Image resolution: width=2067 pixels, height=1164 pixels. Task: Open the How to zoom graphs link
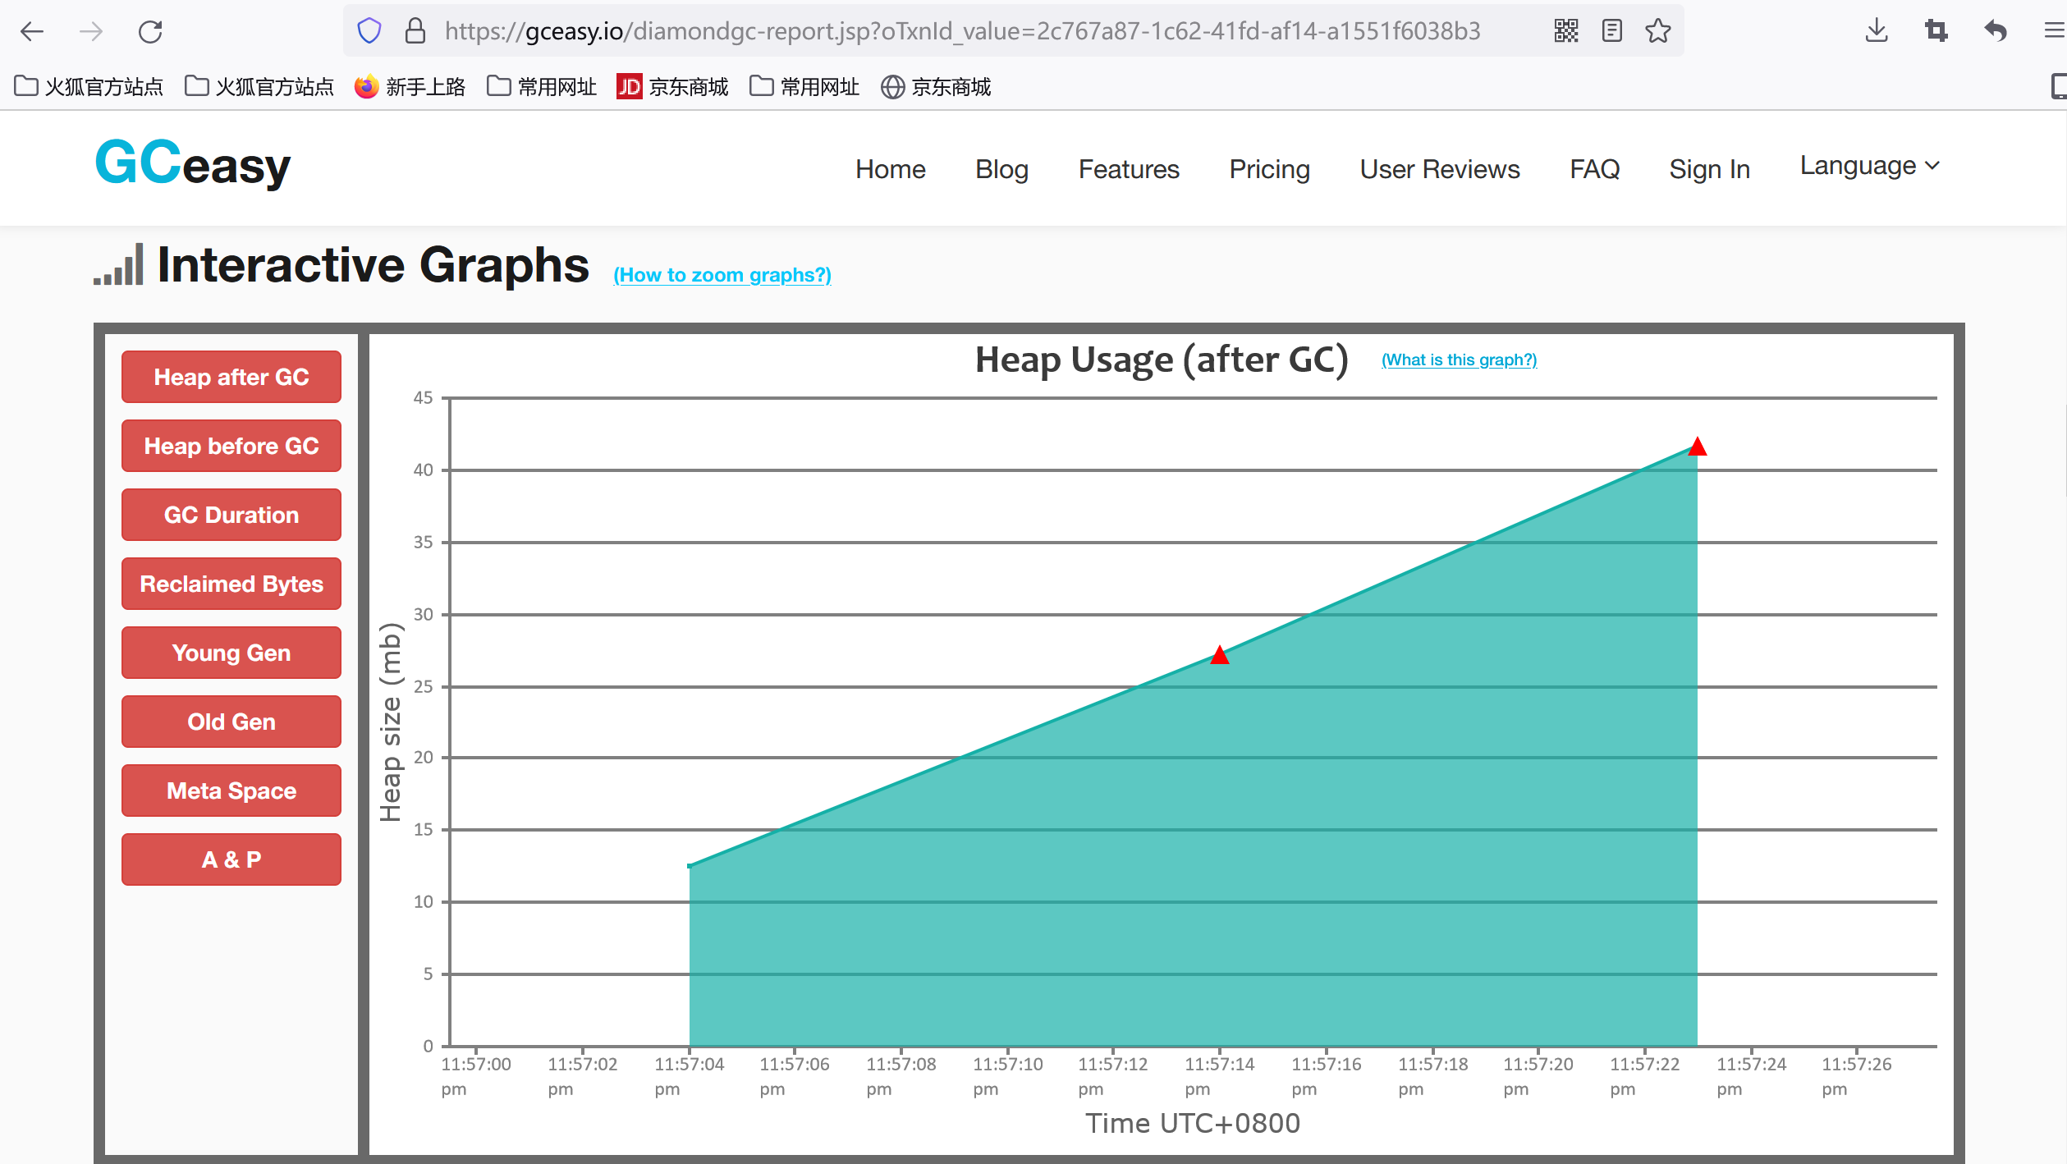pos(722,275)
